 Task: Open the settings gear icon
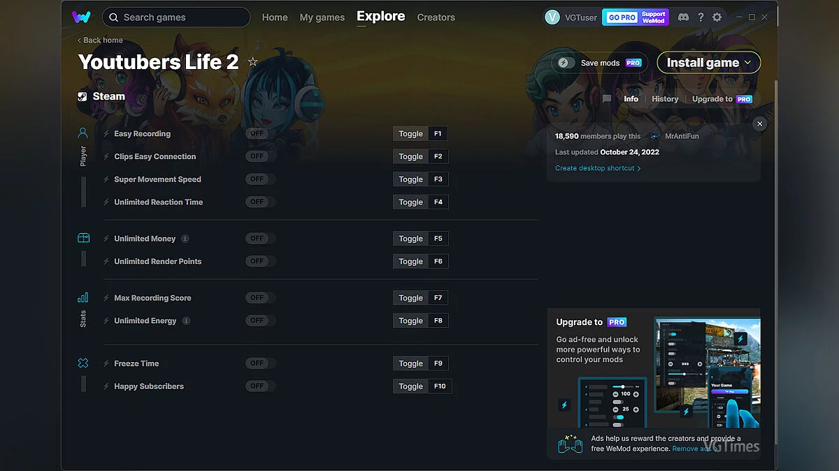pyautogui.click(x=717, y=17)
